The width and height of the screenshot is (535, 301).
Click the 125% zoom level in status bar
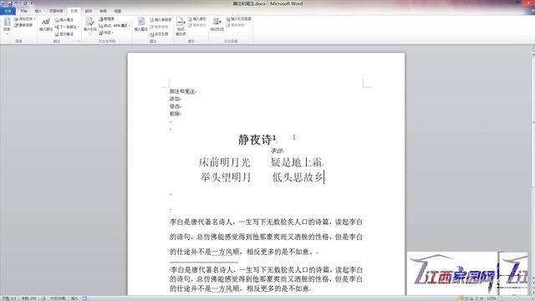(492, 298)
